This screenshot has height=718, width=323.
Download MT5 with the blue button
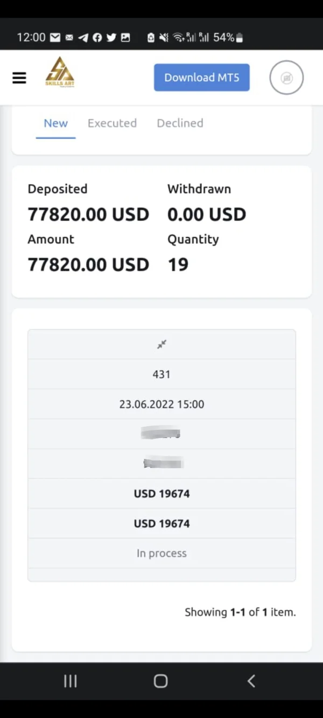pos(202,78)
